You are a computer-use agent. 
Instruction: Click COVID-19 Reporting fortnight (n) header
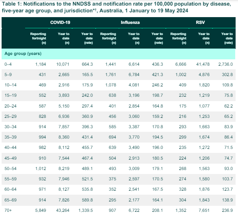click(38, 38)
